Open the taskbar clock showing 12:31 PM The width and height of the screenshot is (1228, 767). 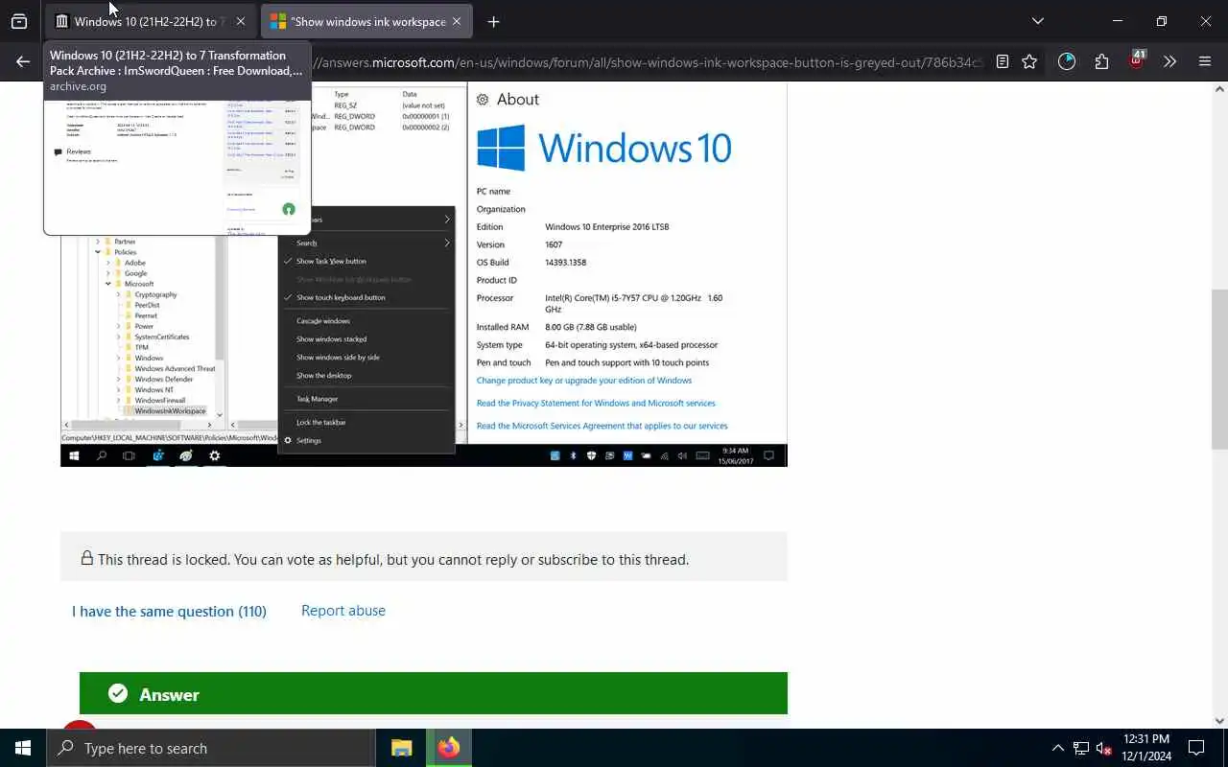point(1147,748)
